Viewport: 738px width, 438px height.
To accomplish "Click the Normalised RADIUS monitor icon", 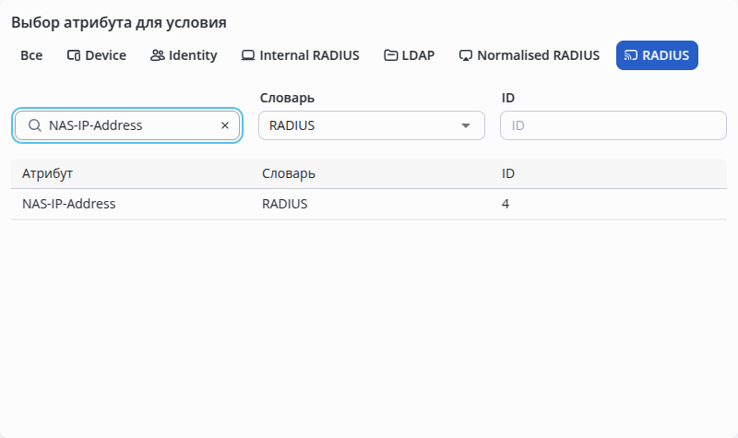I will (x=466, y=55).
